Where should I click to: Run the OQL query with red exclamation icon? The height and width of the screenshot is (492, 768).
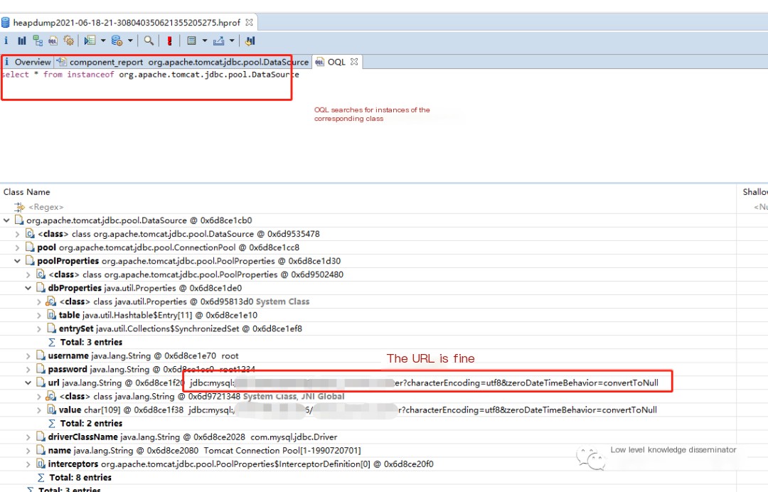(x=169, y=41)
